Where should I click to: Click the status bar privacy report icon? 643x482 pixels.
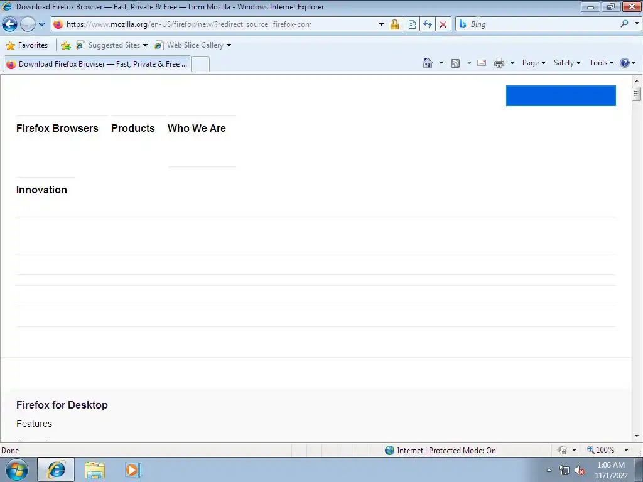pos(562,450)
